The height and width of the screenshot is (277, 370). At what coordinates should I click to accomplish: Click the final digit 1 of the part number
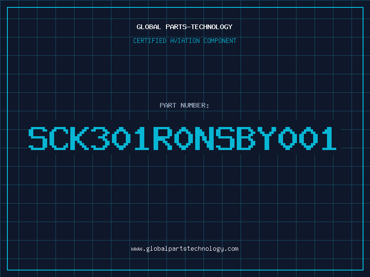pos(329,138)
